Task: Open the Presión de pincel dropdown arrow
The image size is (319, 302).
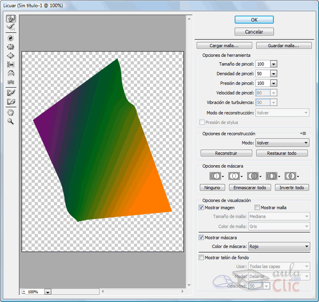Action: pyautogui.click(x=274, y=83)
